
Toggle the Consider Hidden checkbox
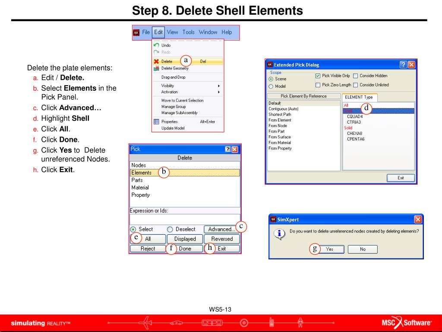356,76
